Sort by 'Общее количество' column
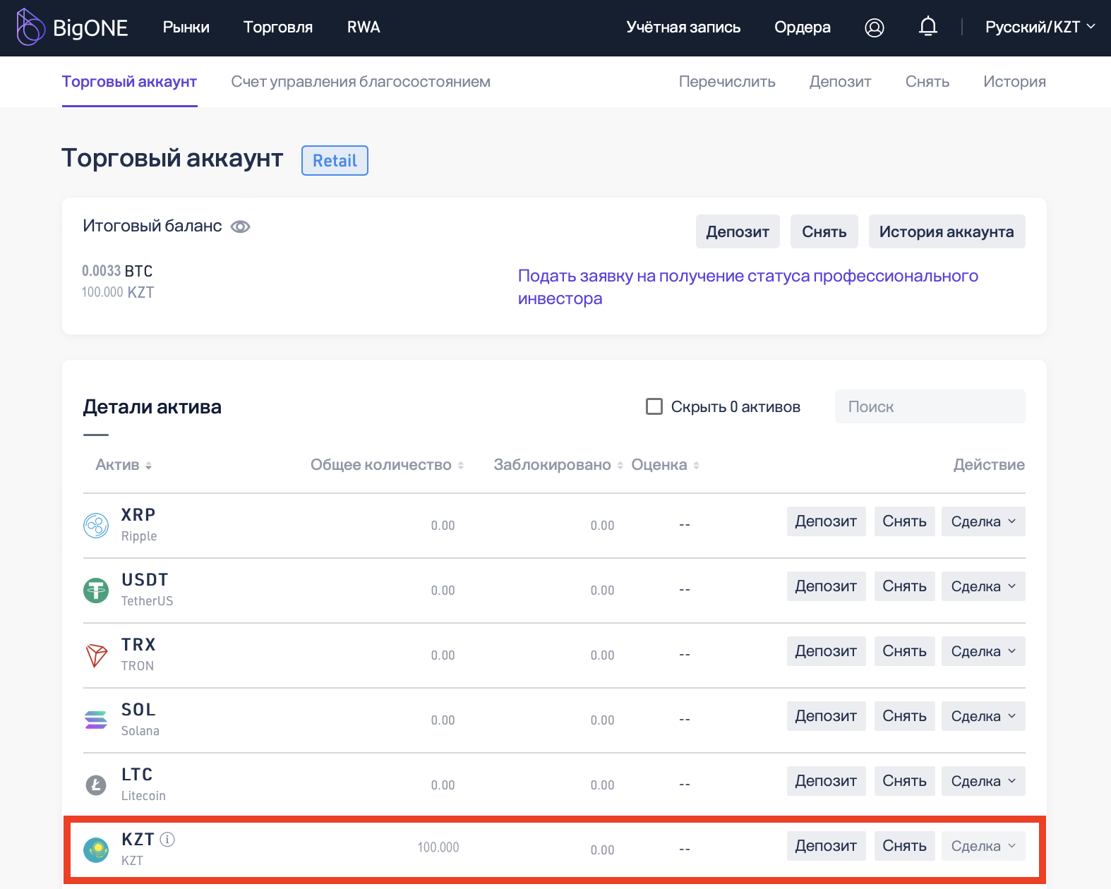Viewport: 1111px width, 889px height. [x=387, y=465]
